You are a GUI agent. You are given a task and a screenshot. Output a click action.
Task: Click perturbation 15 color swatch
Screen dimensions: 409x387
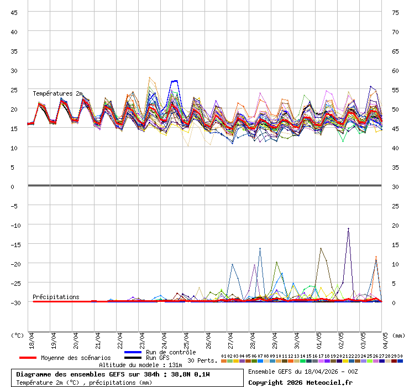(309, 361)
